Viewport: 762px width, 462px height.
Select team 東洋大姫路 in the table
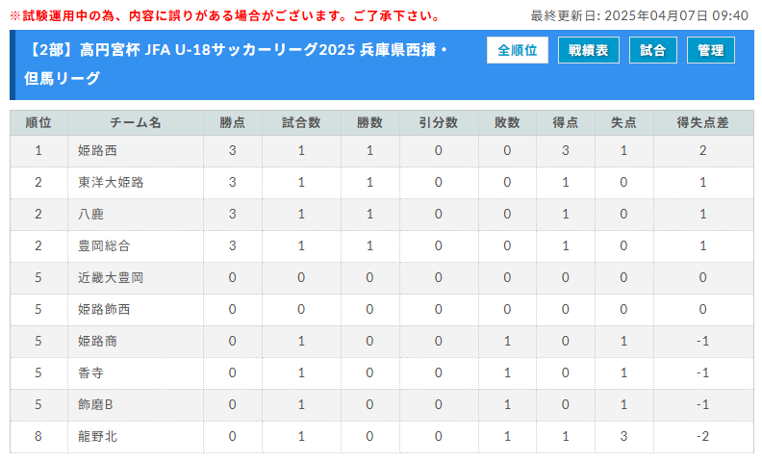[103, 182]
